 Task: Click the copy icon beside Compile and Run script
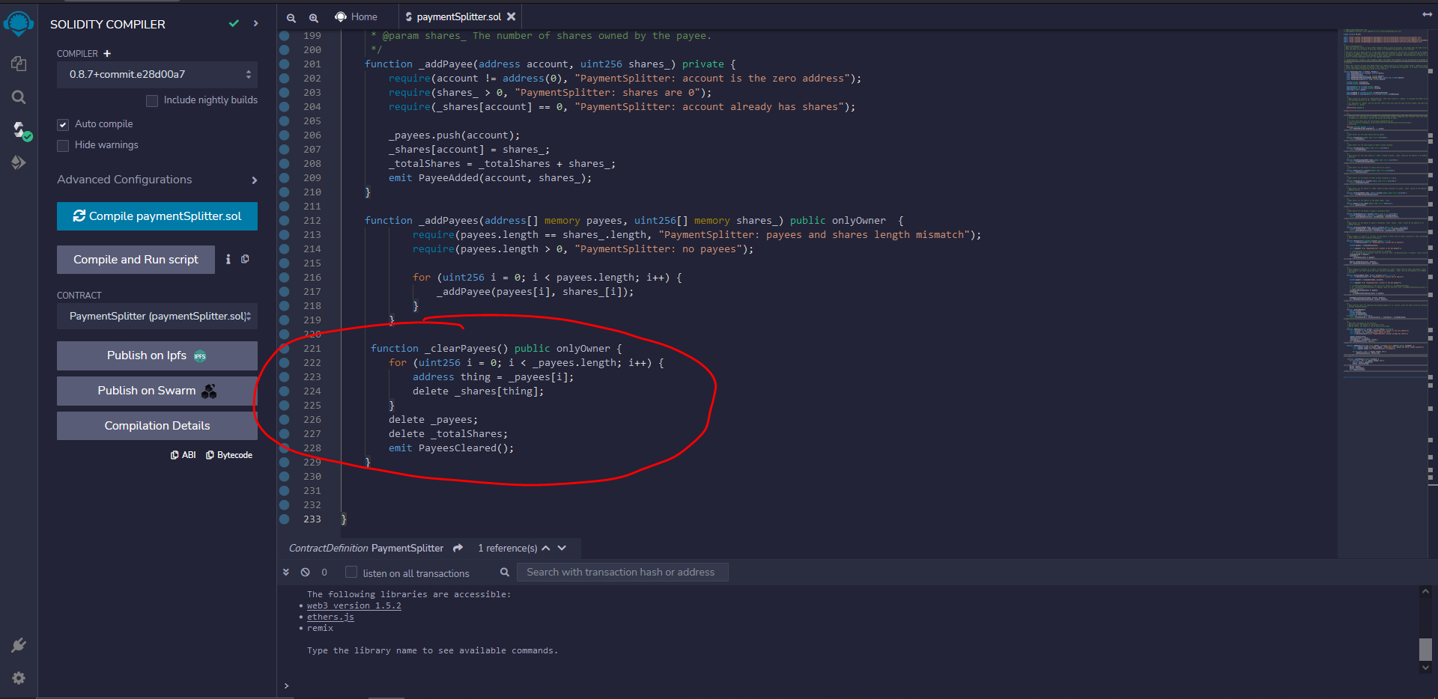[245, 259]
